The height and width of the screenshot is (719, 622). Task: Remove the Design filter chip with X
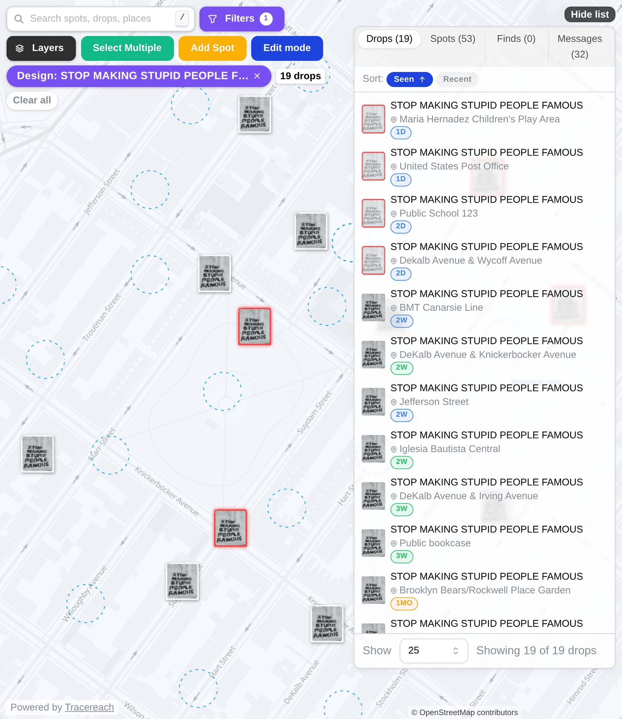pos(257,76)
